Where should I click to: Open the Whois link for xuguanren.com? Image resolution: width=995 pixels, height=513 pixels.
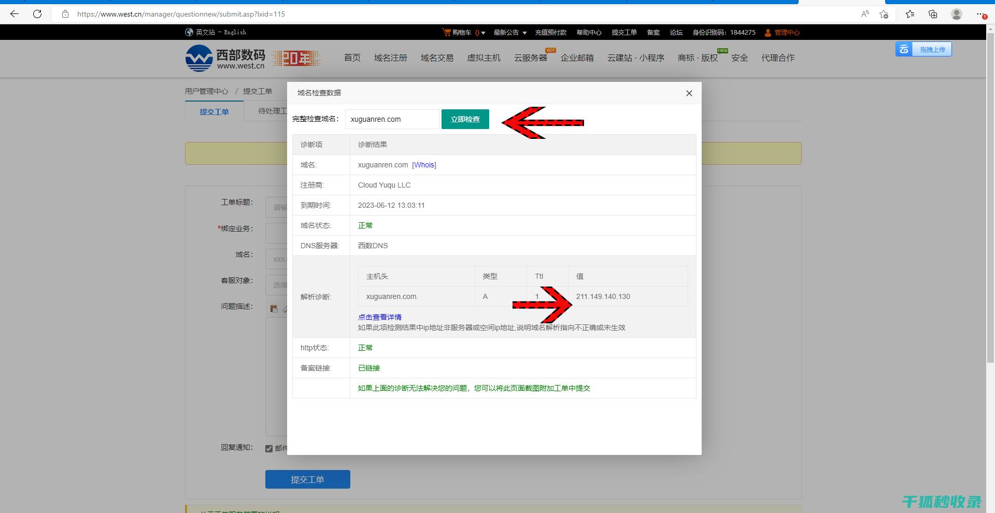[424, 165]
